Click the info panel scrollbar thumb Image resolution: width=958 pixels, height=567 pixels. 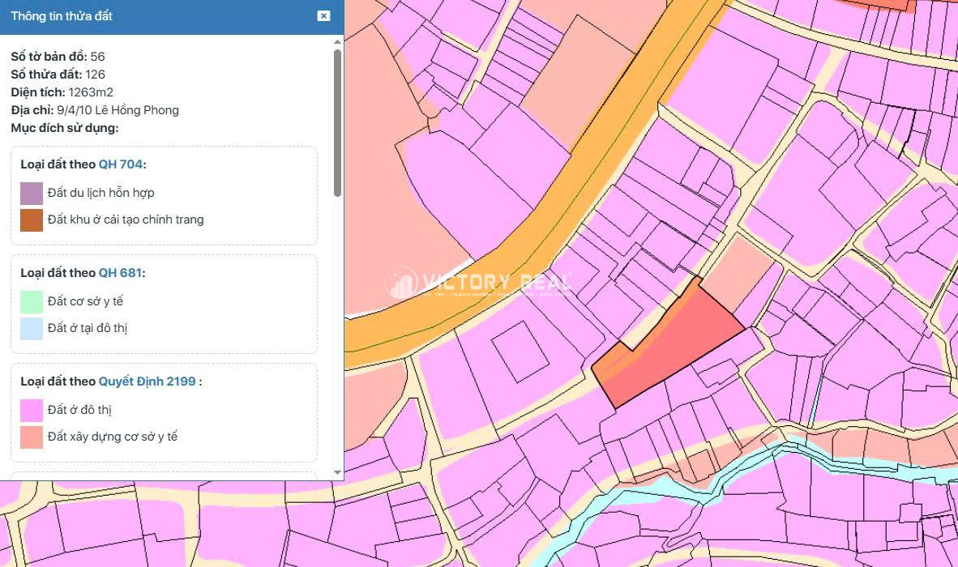[x=337, y=122]
